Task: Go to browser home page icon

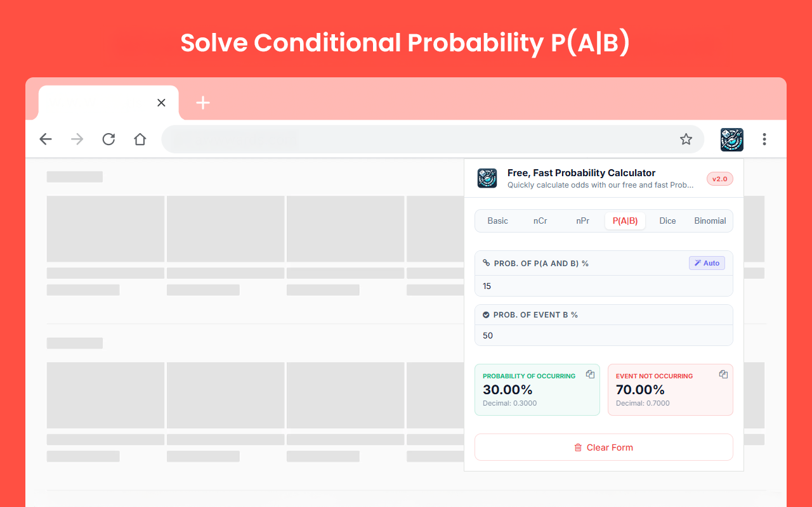Action: coord(140,139)
